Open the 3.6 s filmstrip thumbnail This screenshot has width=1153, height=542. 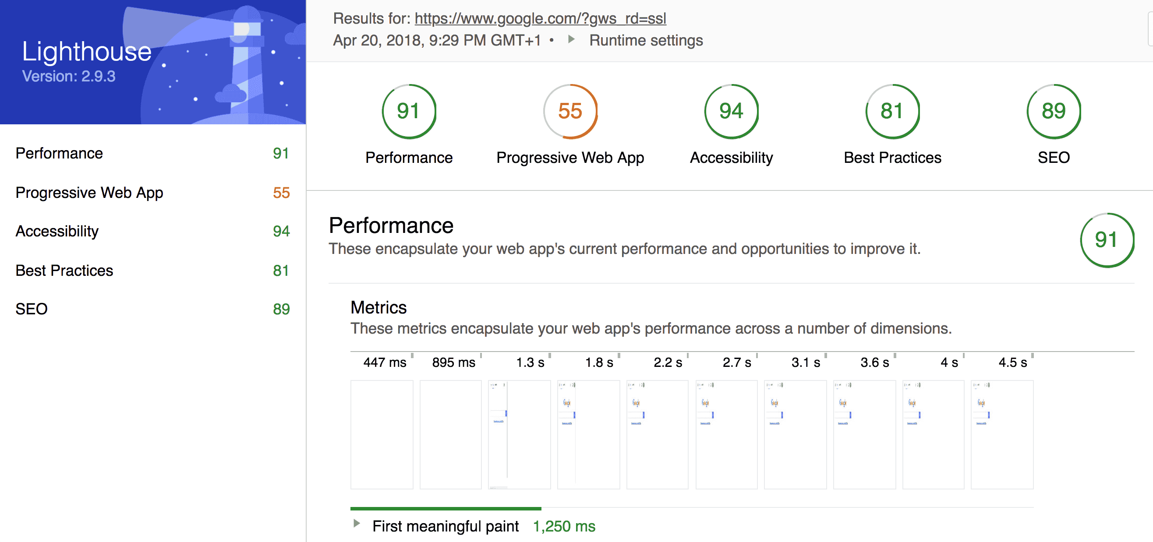tap(864, 434)
